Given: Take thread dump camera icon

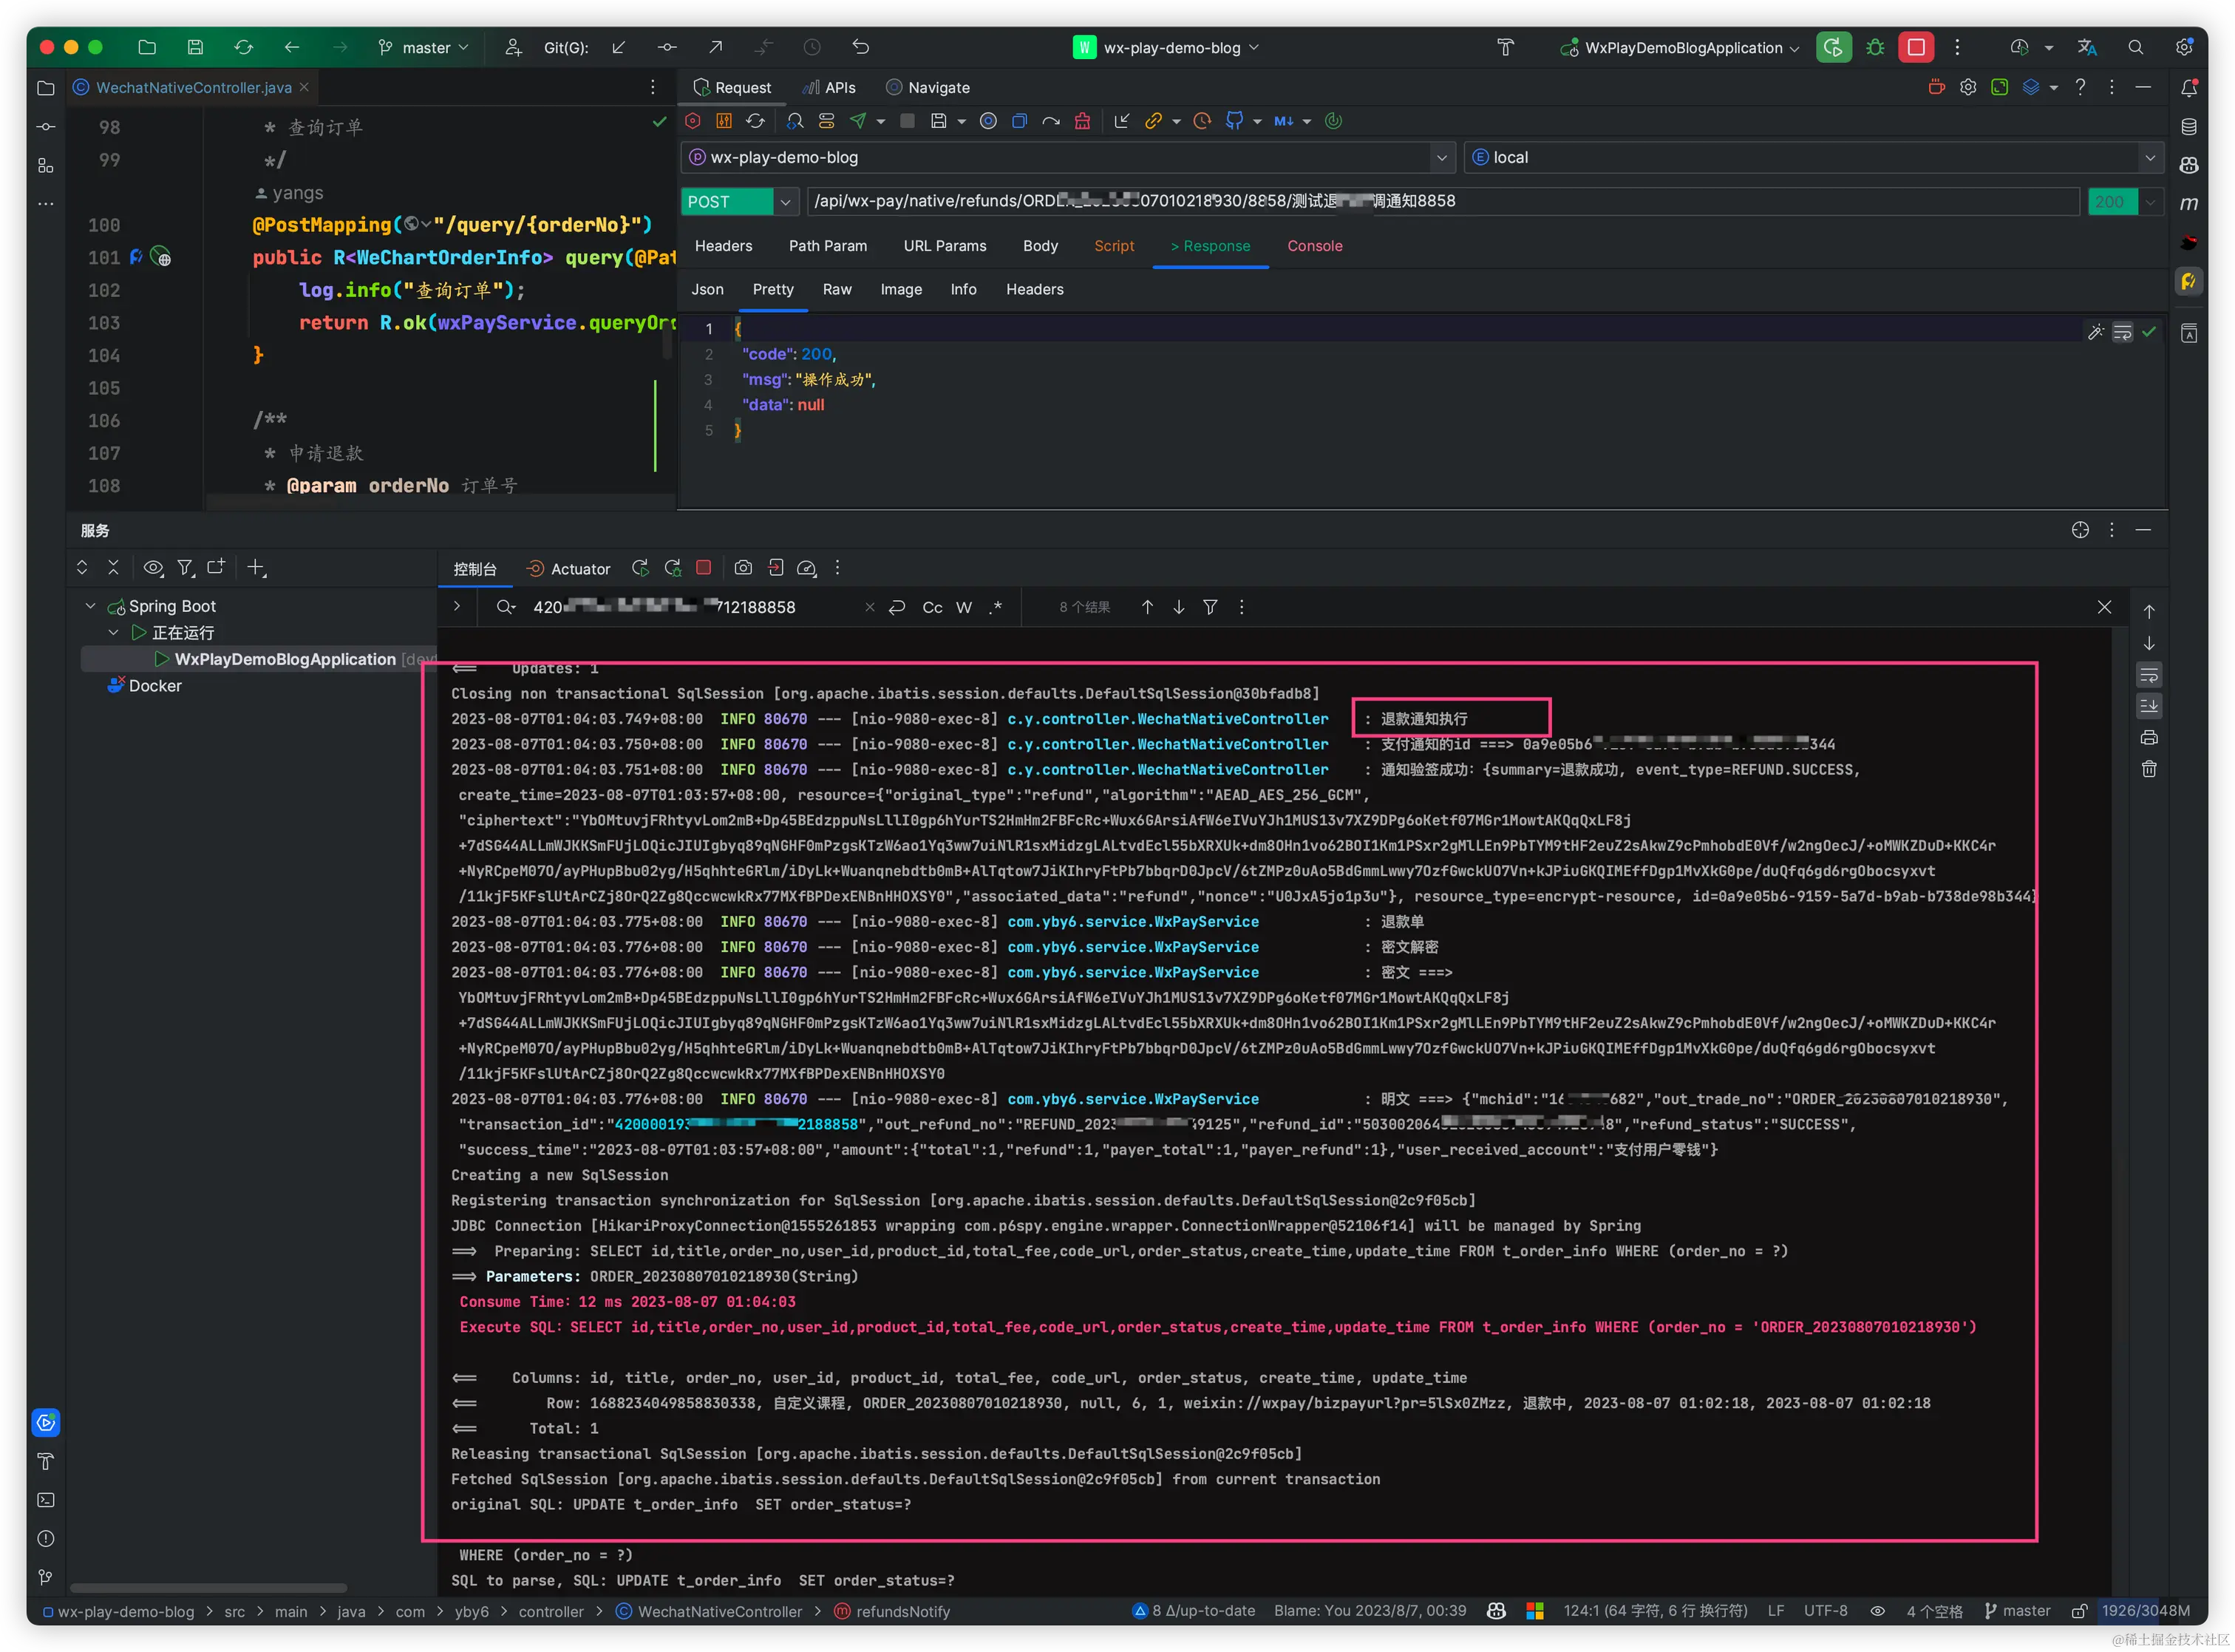Looking at the screenshot, I should coord(743,568).
